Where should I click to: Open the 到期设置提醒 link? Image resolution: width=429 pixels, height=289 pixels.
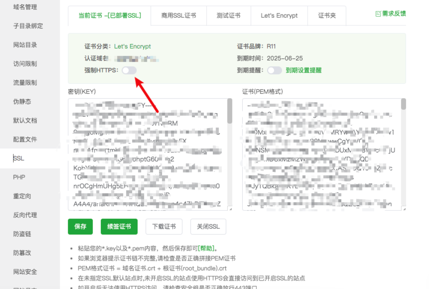303,70
